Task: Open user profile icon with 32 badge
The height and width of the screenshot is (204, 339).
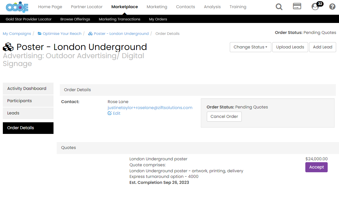Action: point(315,7)
